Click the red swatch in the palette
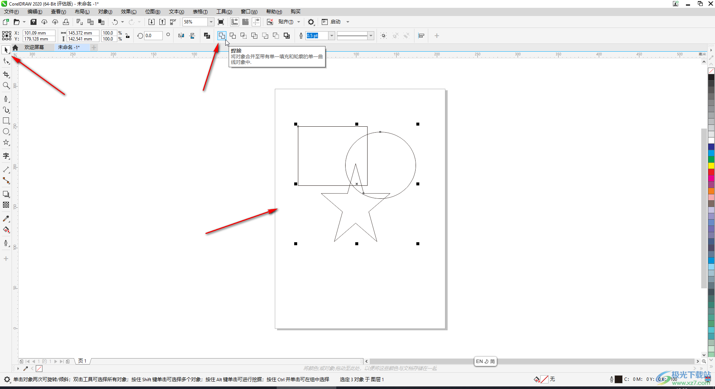Image resolution: width=715 pixels, height=389 pixels. 711,172
